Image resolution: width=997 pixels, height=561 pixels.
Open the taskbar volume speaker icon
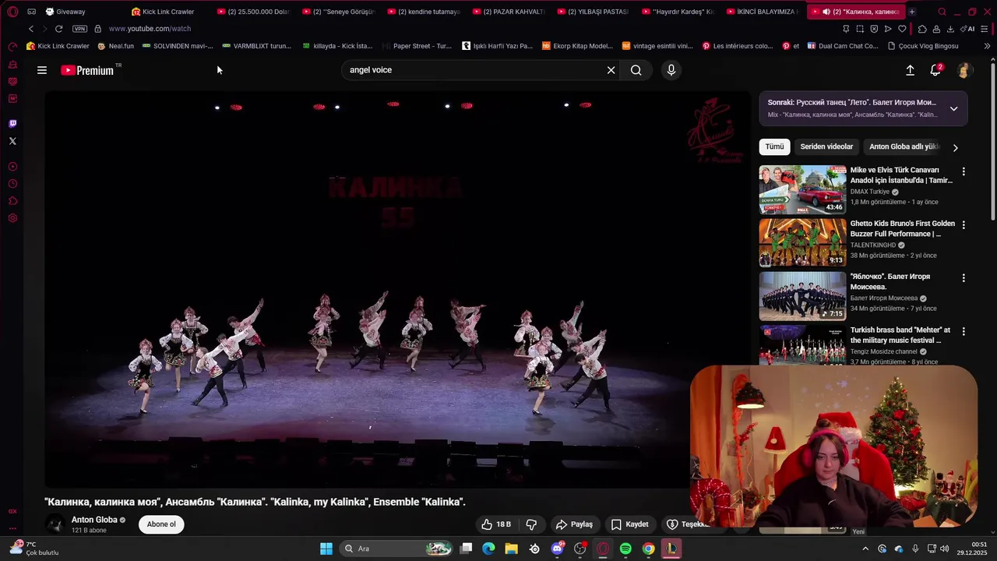tap(945, 549)
